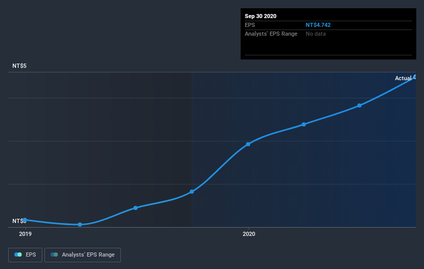The width and height of the screenshot is (424, 269).
Task: Click the lowest data point on the EPS line
Action: (80, 225)
